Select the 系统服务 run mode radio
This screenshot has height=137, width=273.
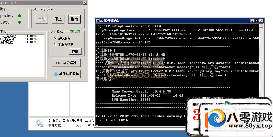coord(55,38)
